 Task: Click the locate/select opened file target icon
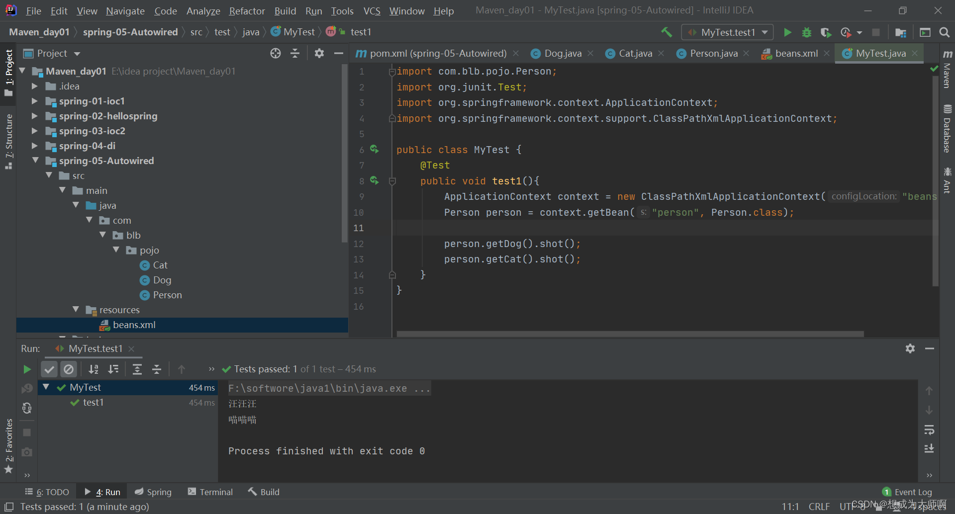pos(276,53)
